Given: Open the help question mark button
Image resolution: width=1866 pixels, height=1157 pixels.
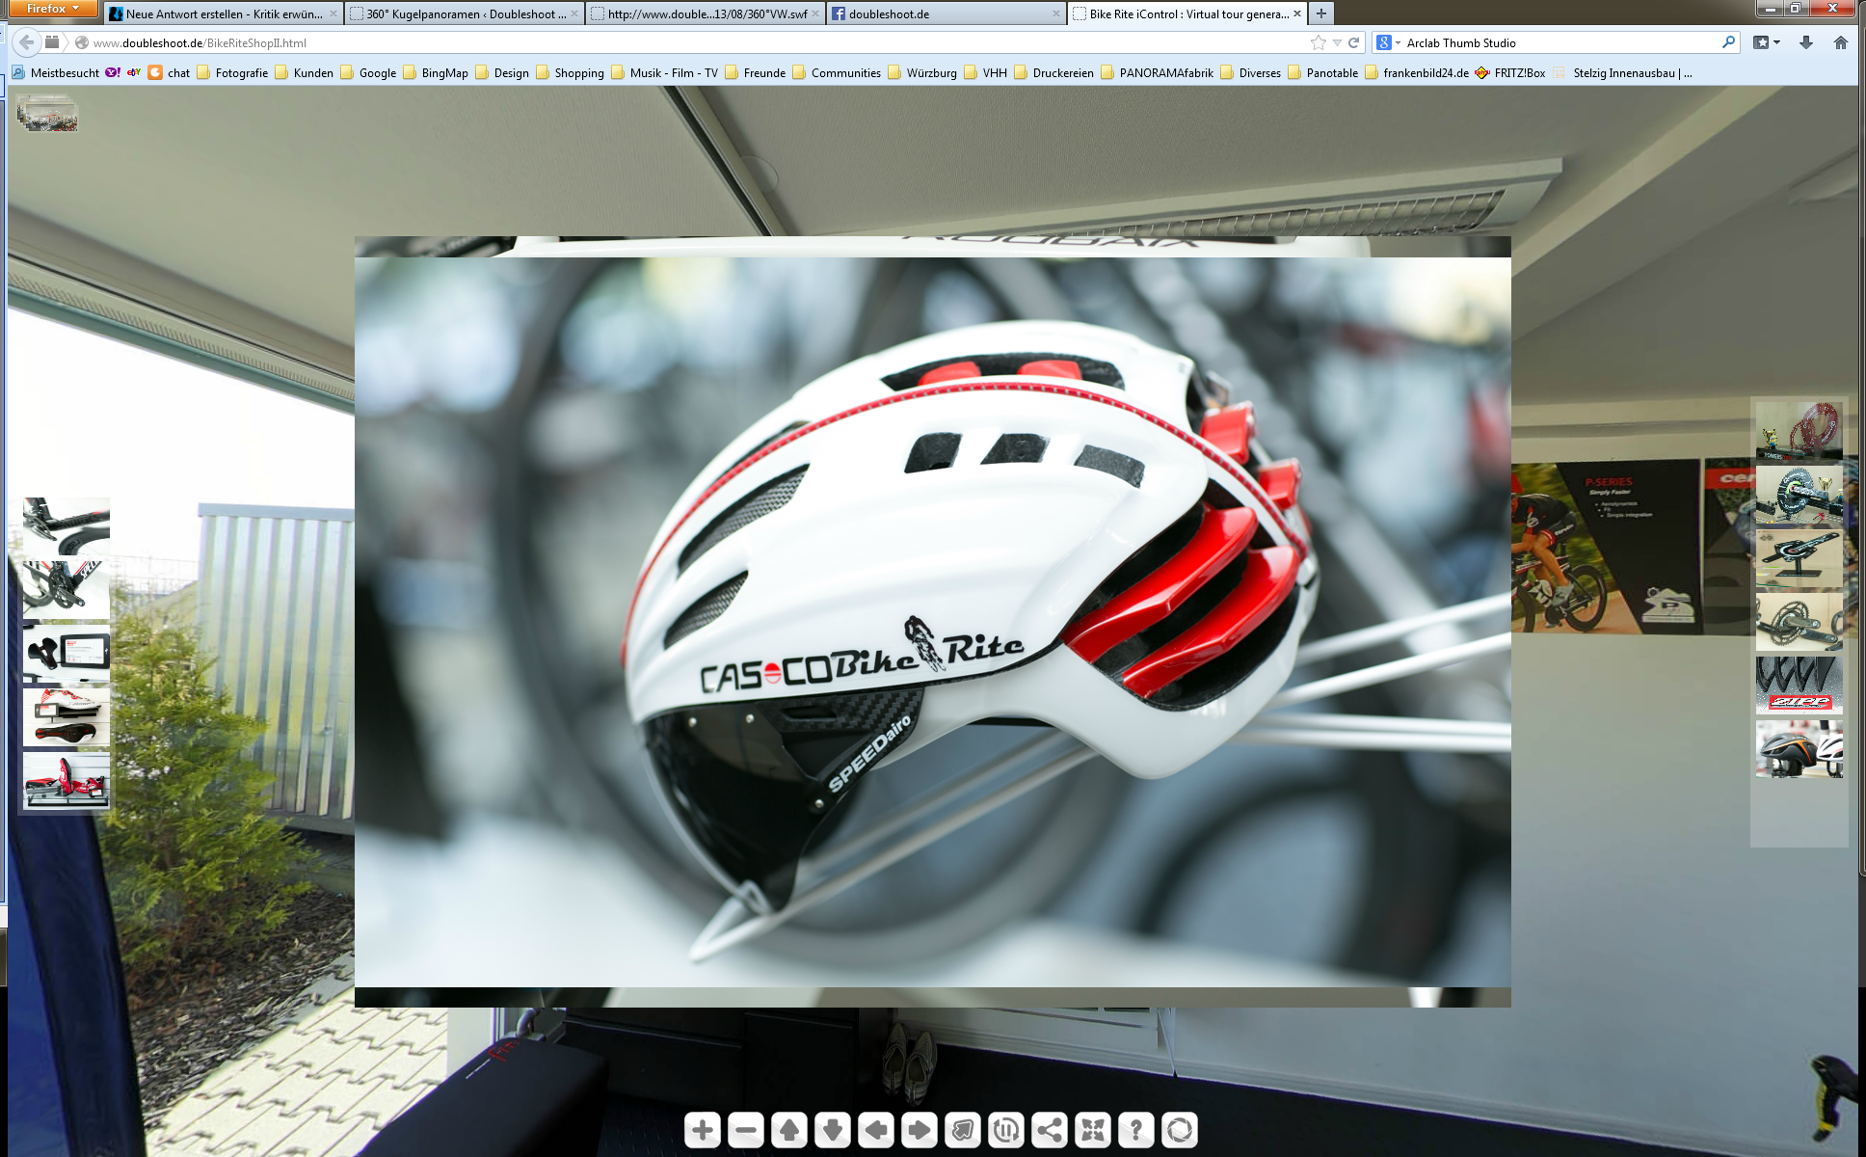Looking at the screenshot, I should click(1136, 1129).
